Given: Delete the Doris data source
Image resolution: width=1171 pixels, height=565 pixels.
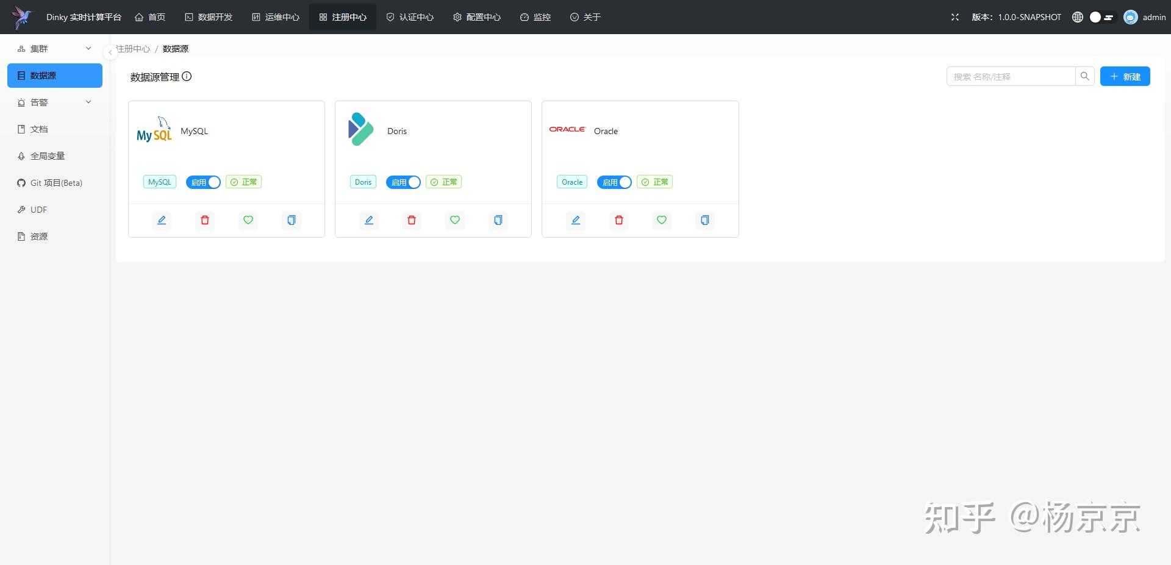Looking at the screenshot, I should tap(411, 220).
